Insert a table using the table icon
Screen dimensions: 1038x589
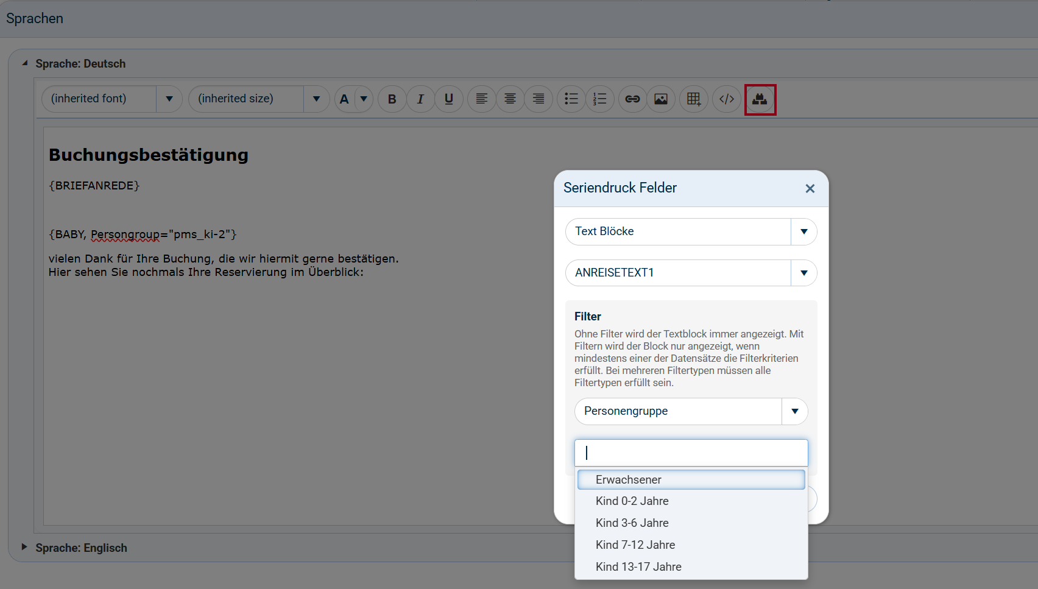[694, 99]
